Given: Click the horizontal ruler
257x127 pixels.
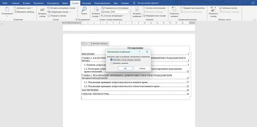Looking at the screenshot, I should (x=129, y=23).
